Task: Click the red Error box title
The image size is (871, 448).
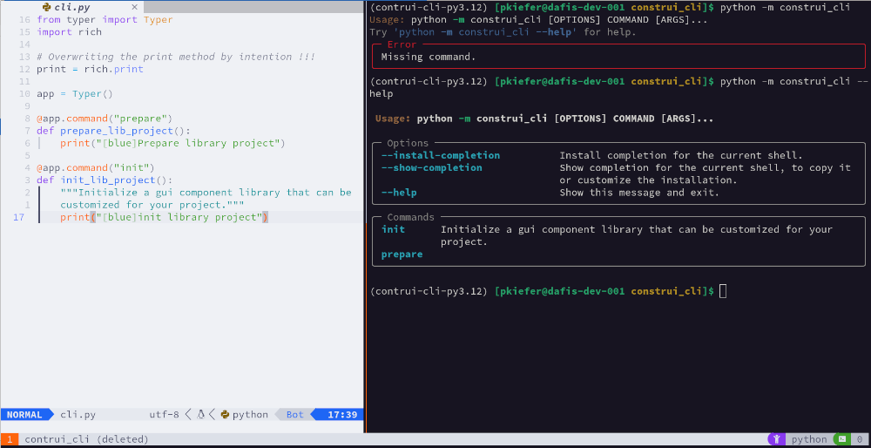Action: (x=402, y=44)
